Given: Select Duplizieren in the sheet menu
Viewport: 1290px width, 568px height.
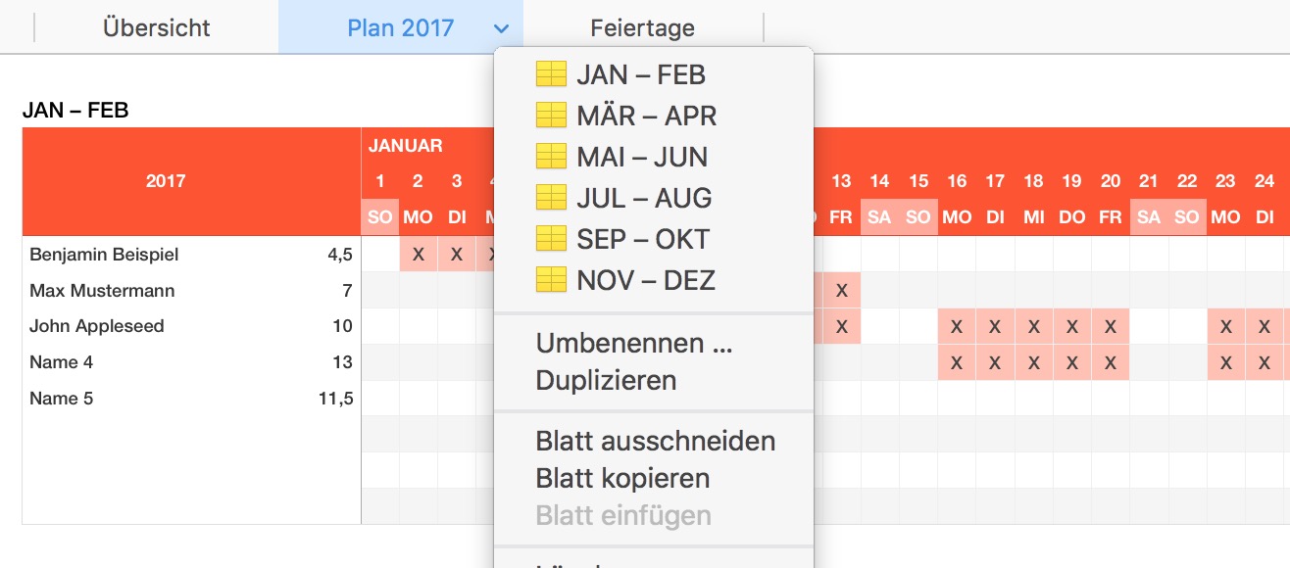Looking at the screenshot, I should pyautogui.click(x=606, y=380).
